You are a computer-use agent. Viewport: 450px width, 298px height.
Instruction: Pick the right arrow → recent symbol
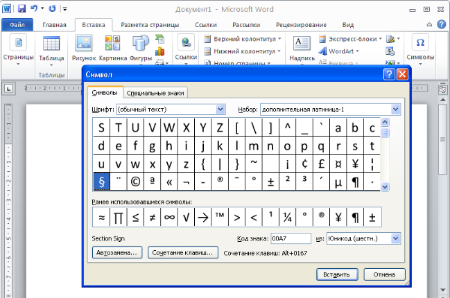coord(203,217)
